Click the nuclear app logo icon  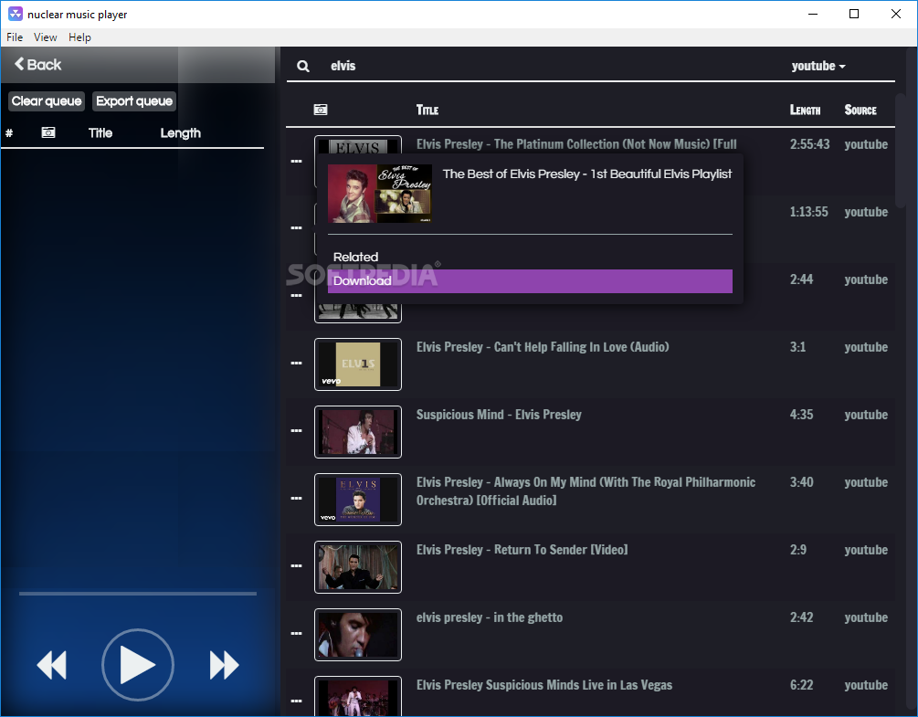point(16,14)
